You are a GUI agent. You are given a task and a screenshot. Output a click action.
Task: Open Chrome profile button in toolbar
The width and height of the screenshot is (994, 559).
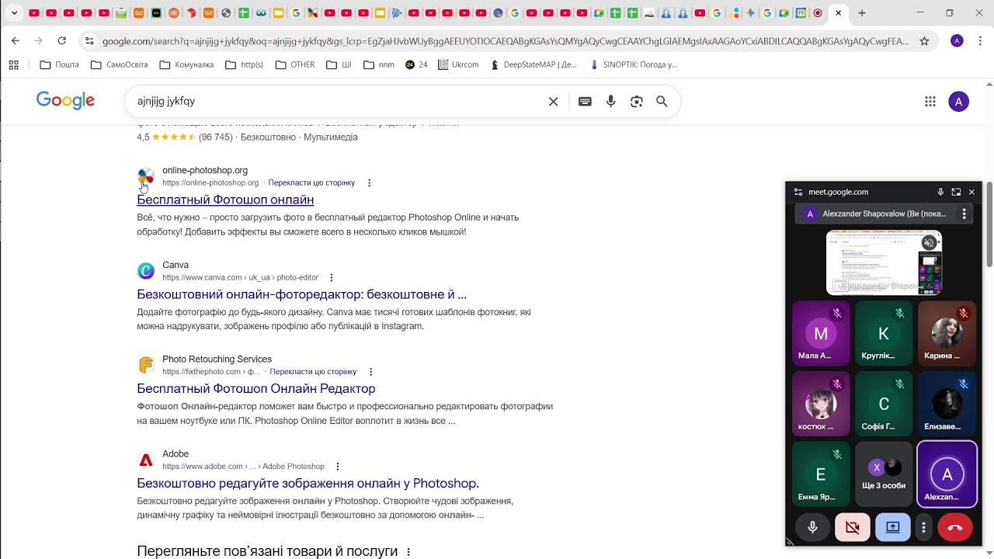[957, 41]
